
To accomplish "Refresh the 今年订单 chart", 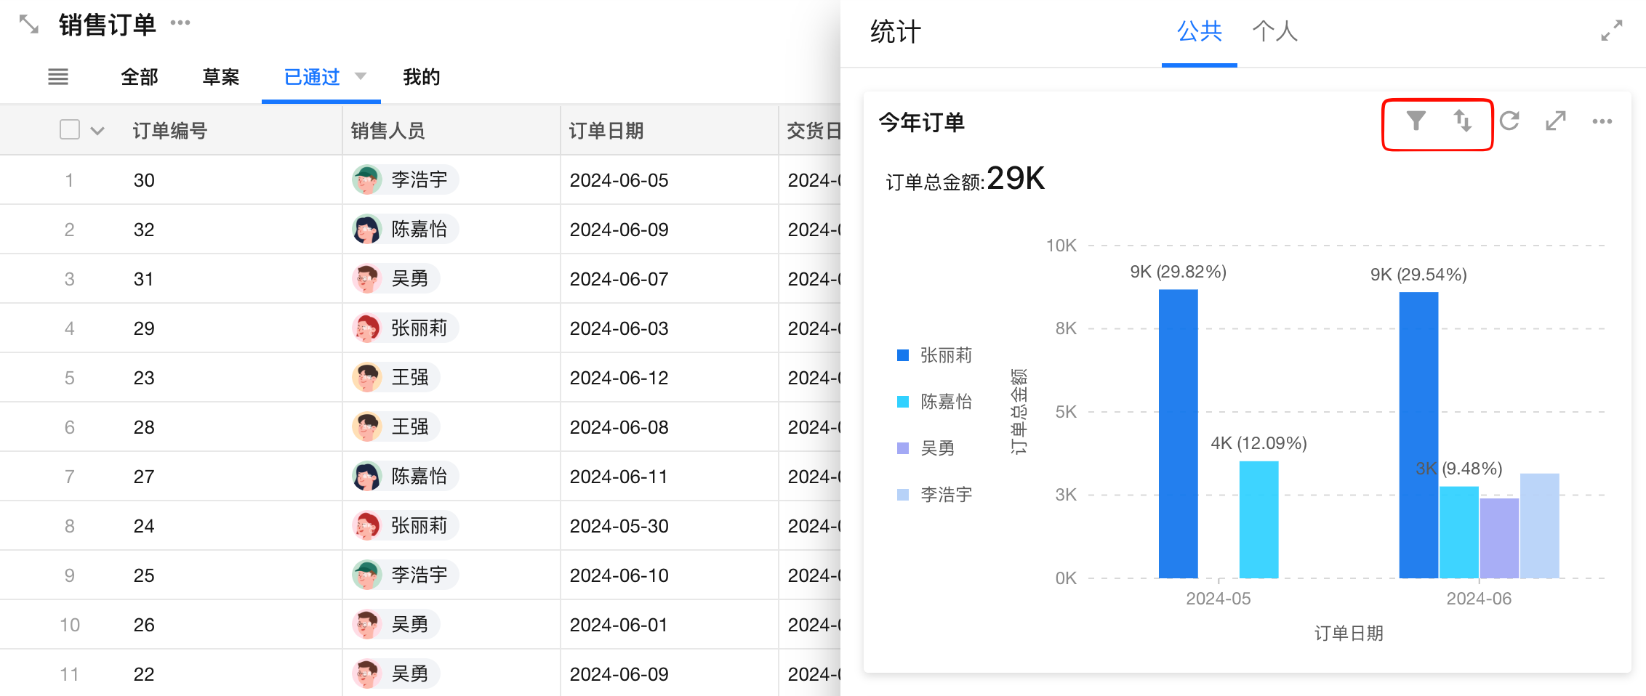I will 1509,121.
